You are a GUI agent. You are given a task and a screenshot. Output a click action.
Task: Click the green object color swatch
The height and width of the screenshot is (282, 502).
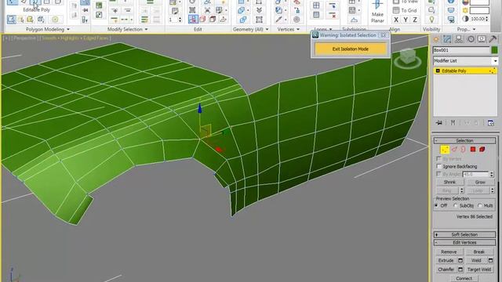(x=495, y=50)
